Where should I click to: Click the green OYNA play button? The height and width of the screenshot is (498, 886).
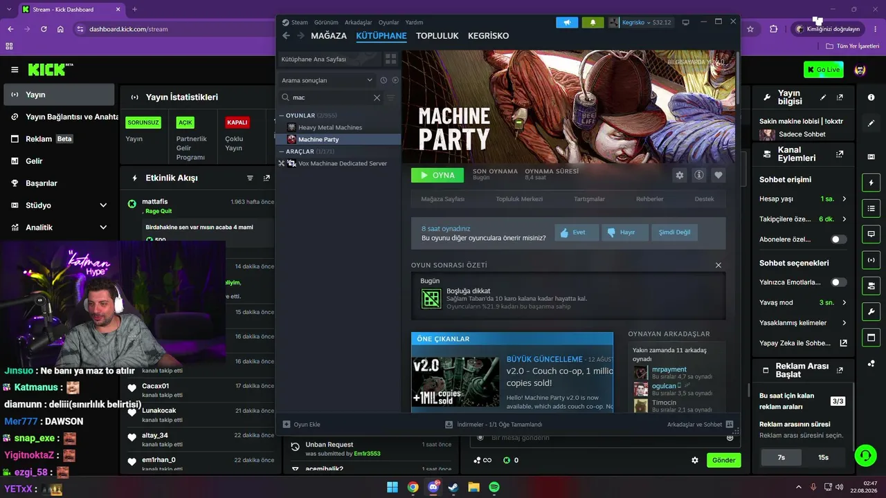437,176
